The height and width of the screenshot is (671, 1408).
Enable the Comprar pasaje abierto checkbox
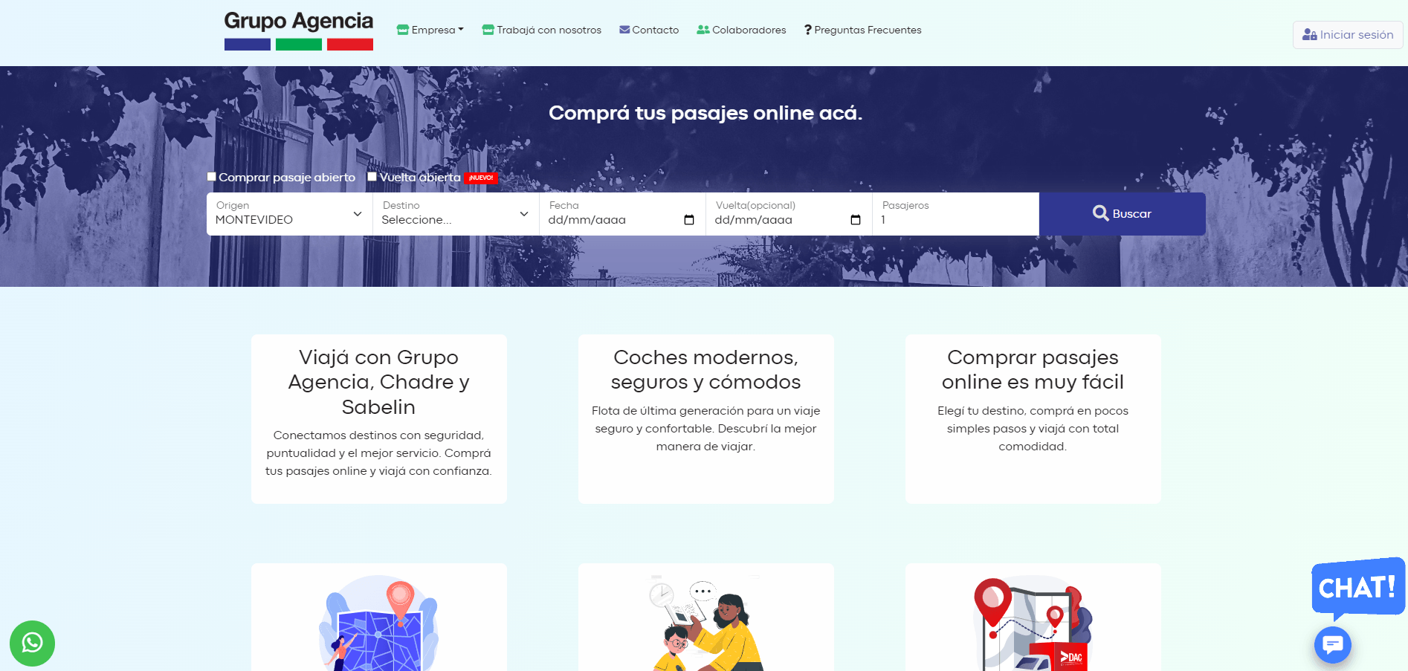pos(211,176)
